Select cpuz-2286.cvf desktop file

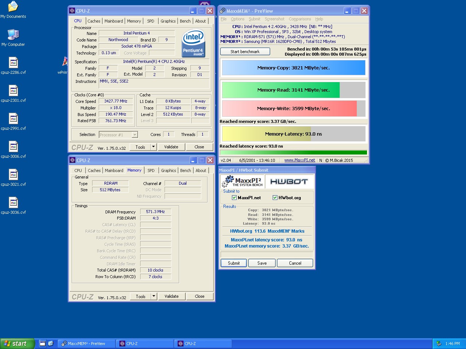(x=13, y=65)
